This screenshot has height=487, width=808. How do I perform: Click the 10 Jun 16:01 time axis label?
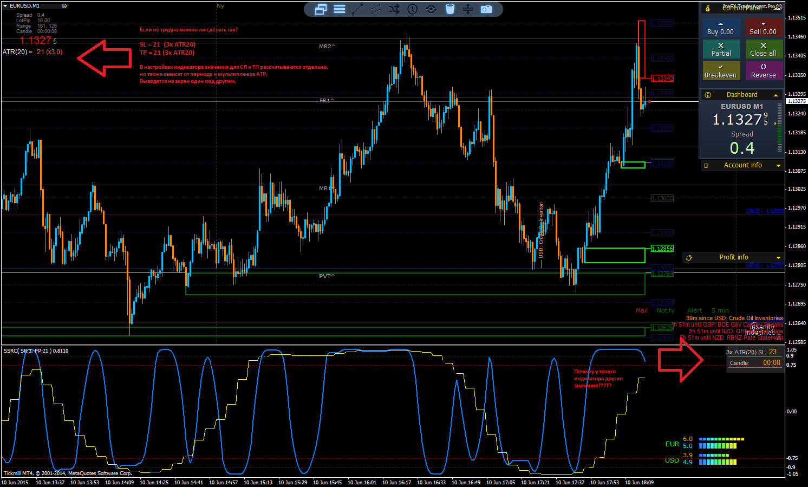[x=362, y=482]
